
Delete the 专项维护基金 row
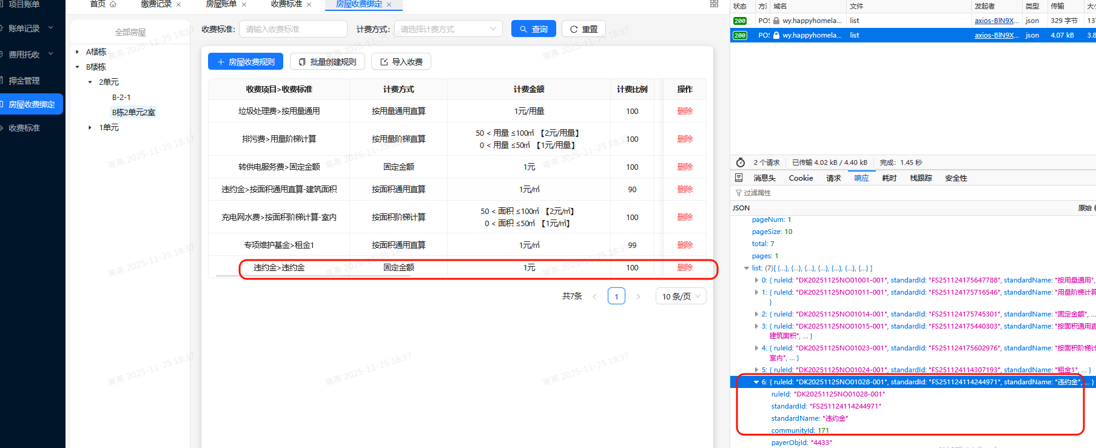[685, 246]
